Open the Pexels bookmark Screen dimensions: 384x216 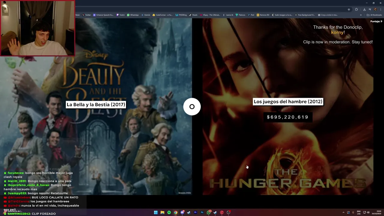193,15
